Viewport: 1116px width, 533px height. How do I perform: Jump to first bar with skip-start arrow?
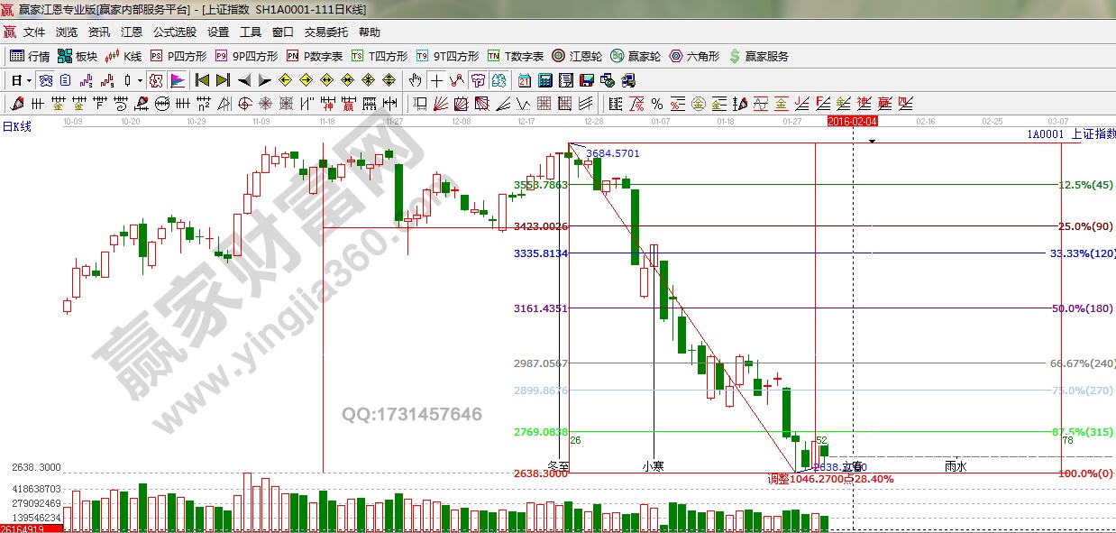pyautogui.click(x=202, y=80)
